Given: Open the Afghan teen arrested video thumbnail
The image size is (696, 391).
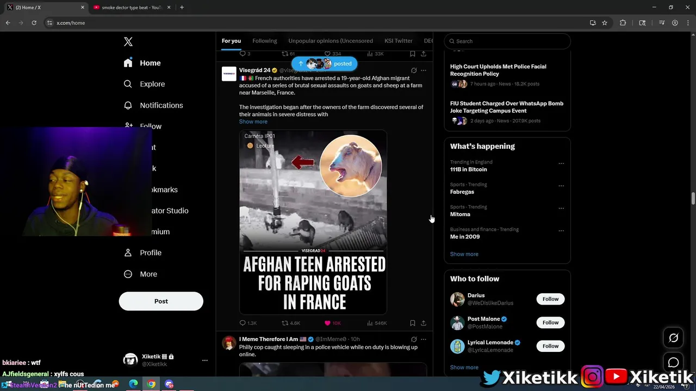Looking at the screenshot, I should pyautogui.click(x=313, y=222).
